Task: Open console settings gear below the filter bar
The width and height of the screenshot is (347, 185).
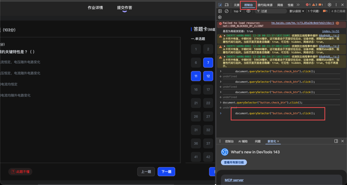Action: [220, 17]
